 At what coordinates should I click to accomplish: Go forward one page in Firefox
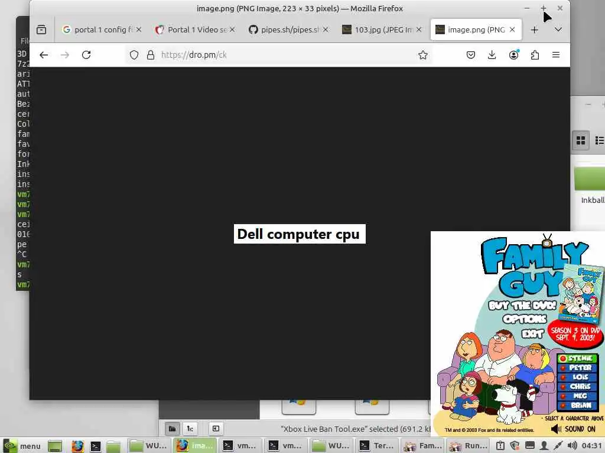point(65,55)
